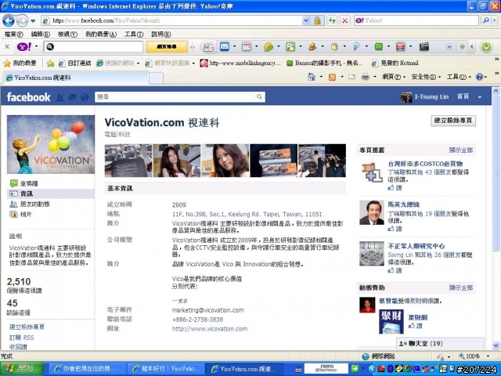Screen dimensions: 501x376
Task: Click the marketing@vicovation.com email
Action: [x=208, y=310]
